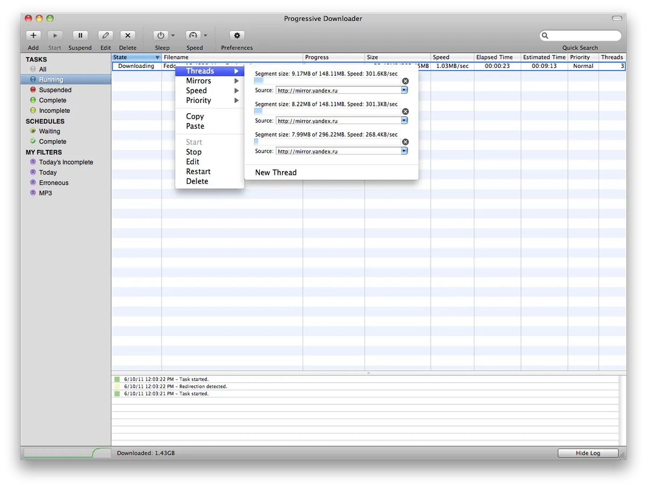This screenshot has height=488, width=647.
Task: Click the Delete toolbar icon
Action: click(x=127, y=35)
